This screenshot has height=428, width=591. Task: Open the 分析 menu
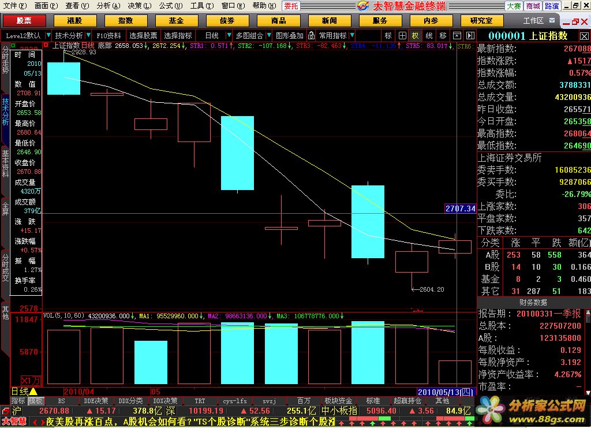(108, 6)
